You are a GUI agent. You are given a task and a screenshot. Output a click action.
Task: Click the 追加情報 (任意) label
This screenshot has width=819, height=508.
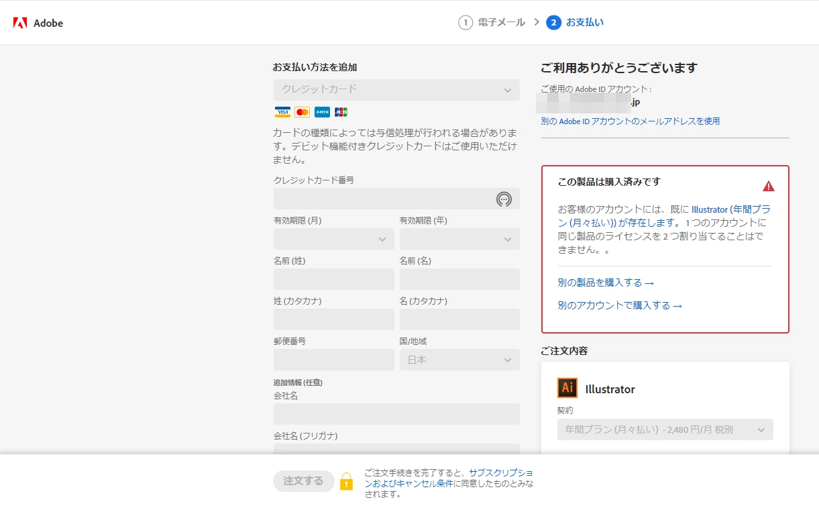[x=298, y=383]
